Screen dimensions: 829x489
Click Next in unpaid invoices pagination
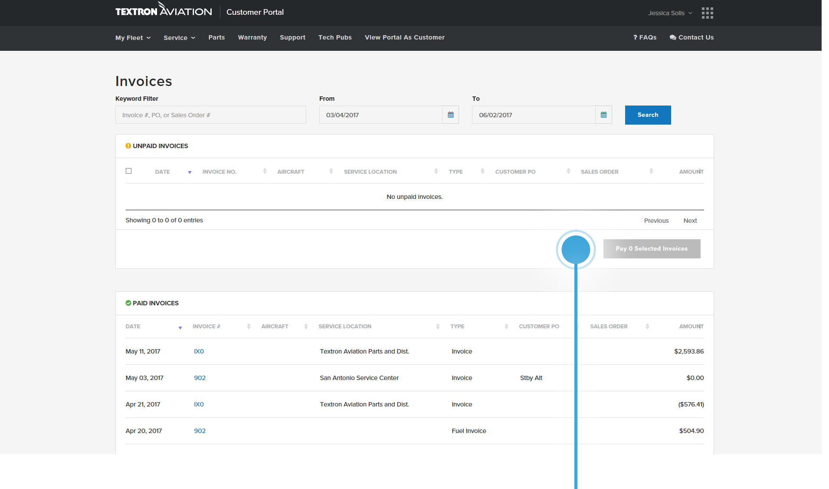(x=690, y=221)
